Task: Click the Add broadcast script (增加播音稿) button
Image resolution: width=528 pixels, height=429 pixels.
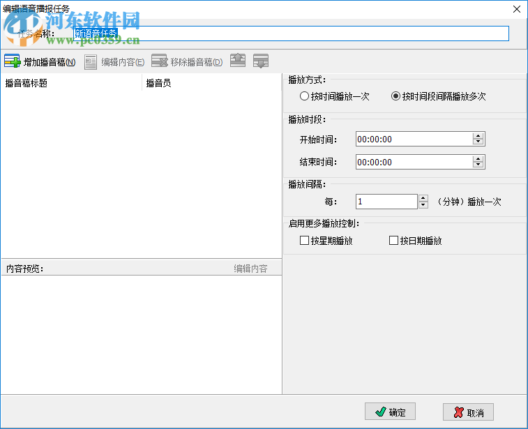Action: click(x=40, y=61)
